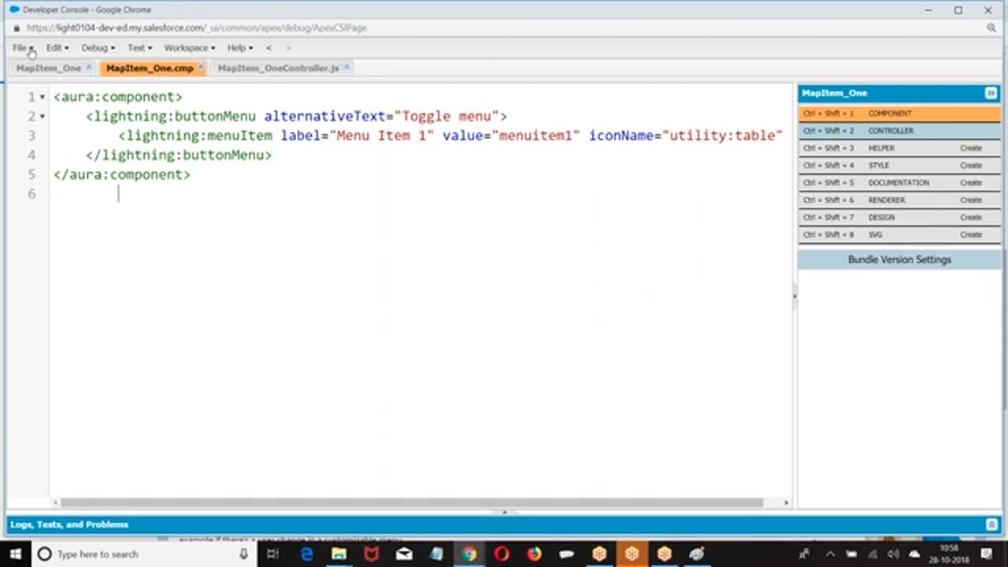The width and height of the screenshot is (1008, 567).
Task: Open the File menu
Action: [23, 48]
